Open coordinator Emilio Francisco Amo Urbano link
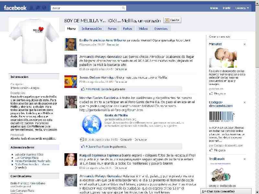This screenshot has height=194, width=259. pyautogui.click(x=28, y=183)
